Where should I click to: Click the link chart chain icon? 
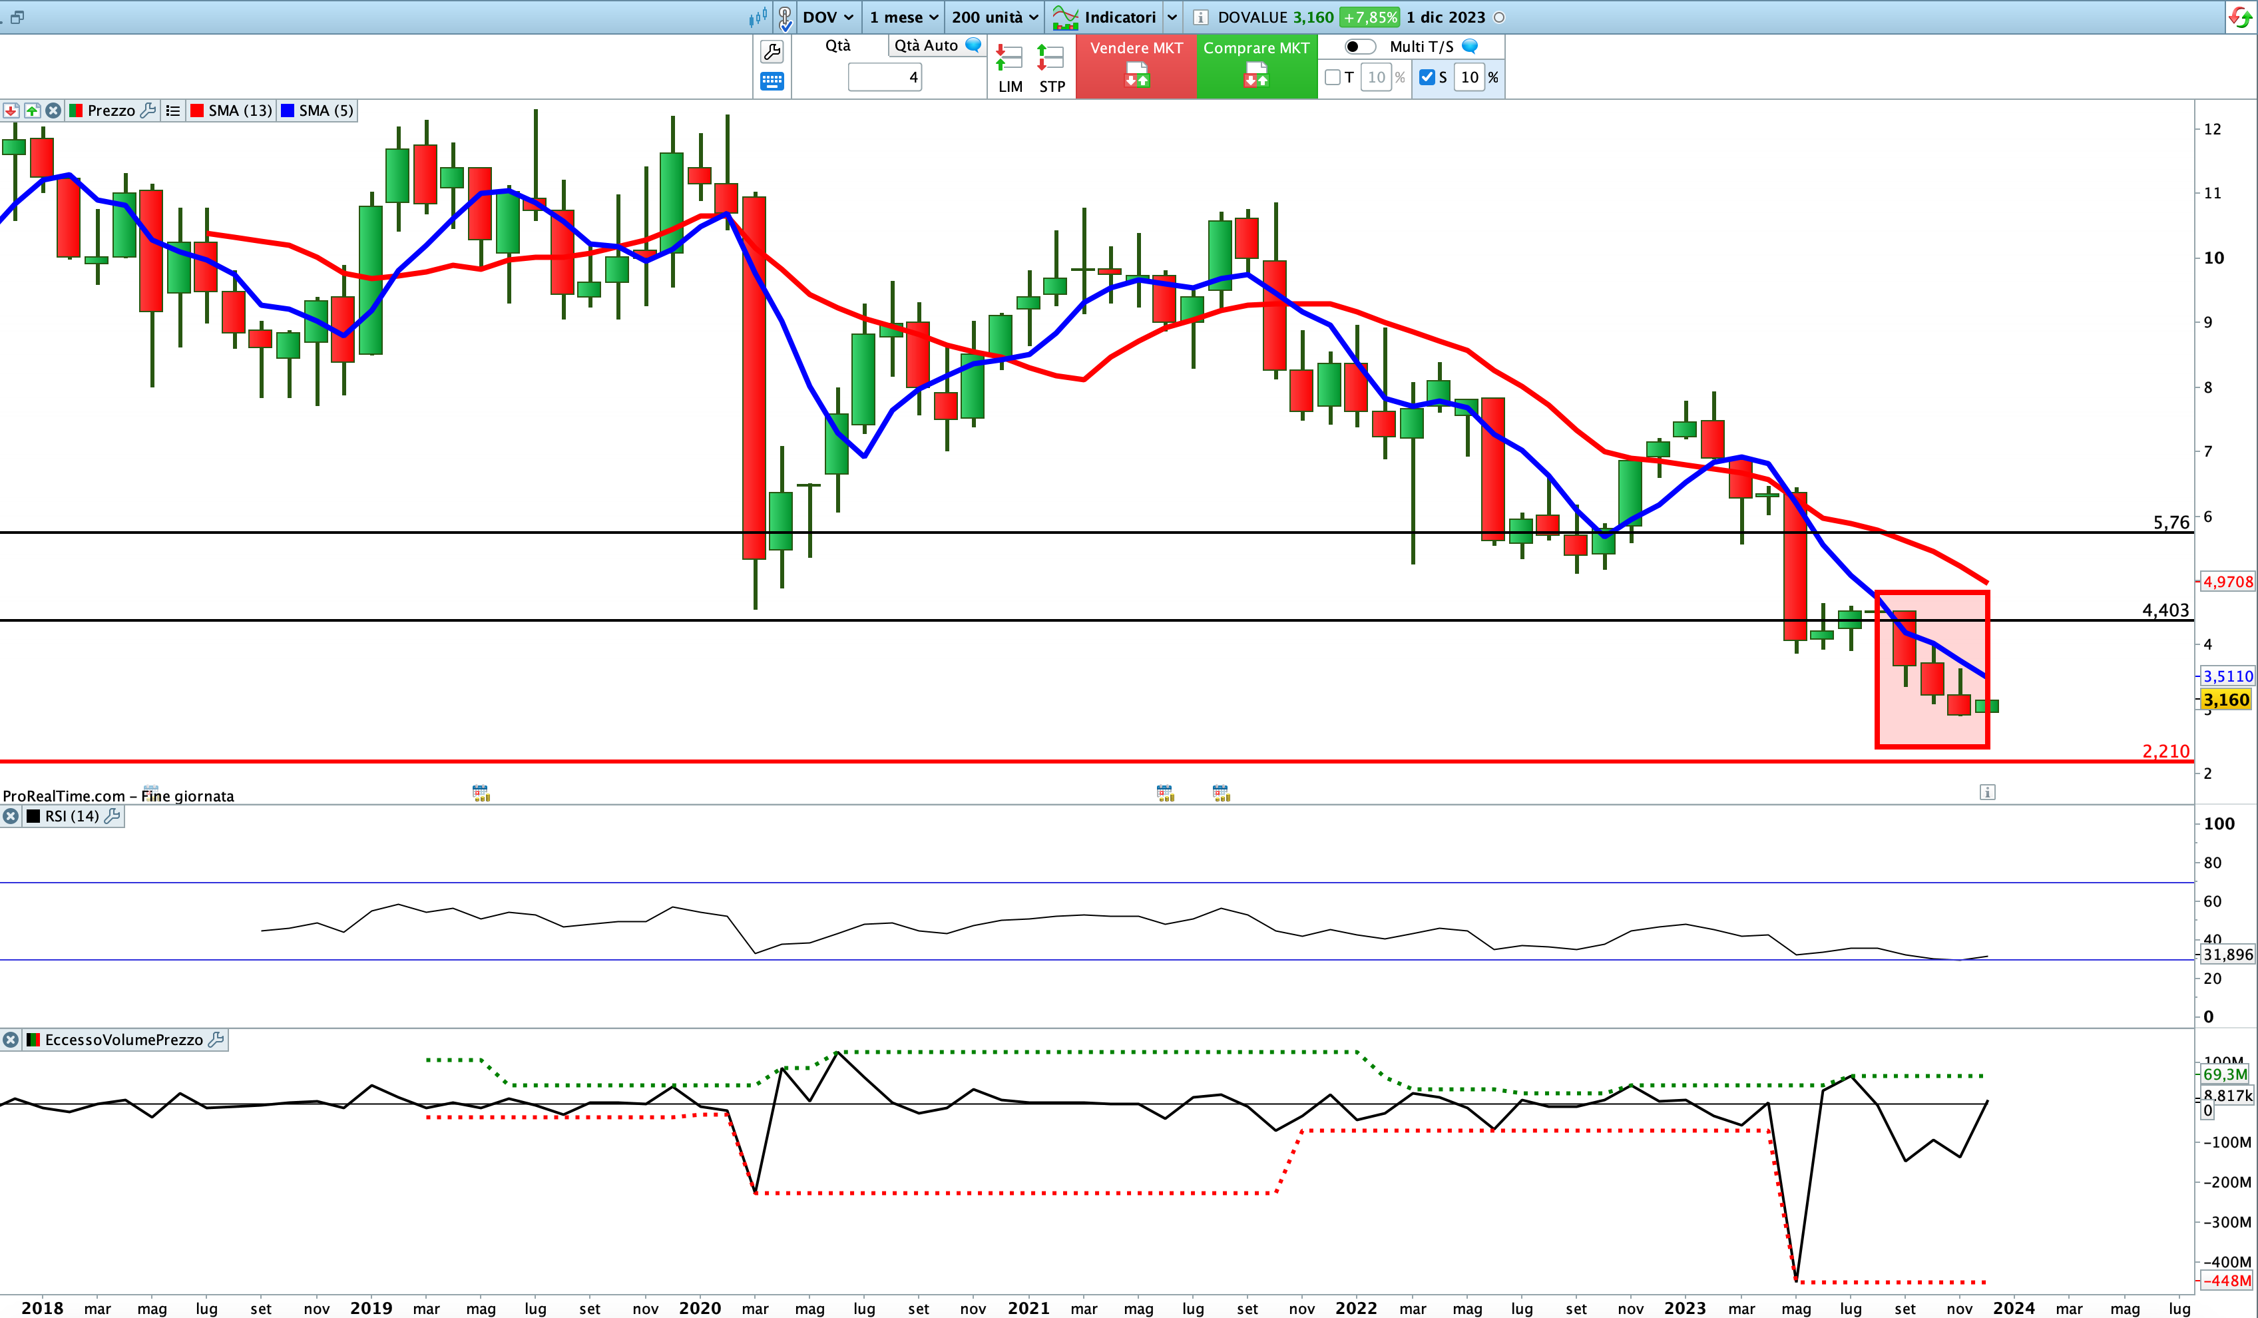point(785,17)
